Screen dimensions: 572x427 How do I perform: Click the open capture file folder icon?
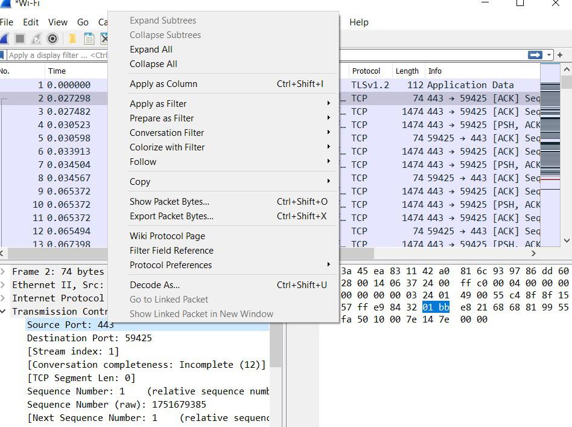(72, 39)
